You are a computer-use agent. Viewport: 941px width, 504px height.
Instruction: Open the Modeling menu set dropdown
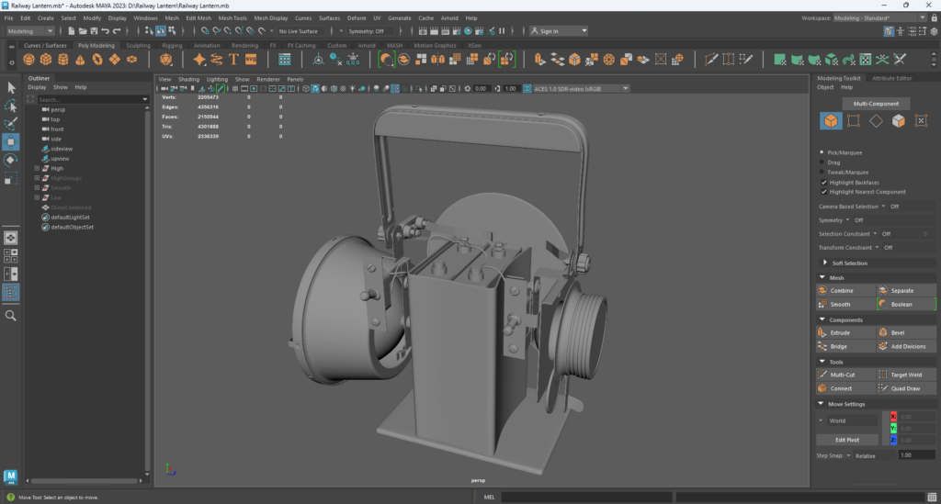tap(29, 31)
